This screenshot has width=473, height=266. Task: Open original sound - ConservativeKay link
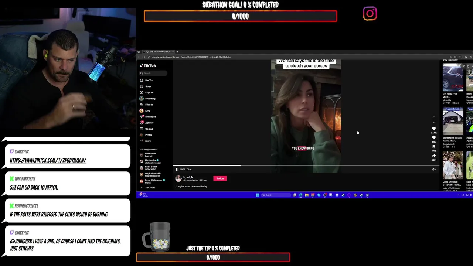coord(191,187)
